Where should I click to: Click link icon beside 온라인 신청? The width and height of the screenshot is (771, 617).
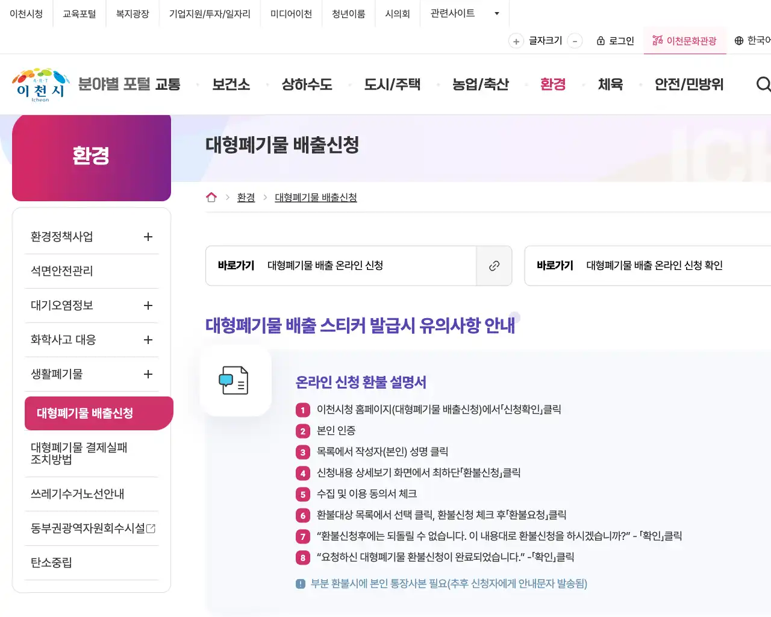coord(494,266)
